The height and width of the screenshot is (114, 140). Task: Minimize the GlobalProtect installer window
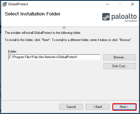pyautogui.click(x=107, y=4)
